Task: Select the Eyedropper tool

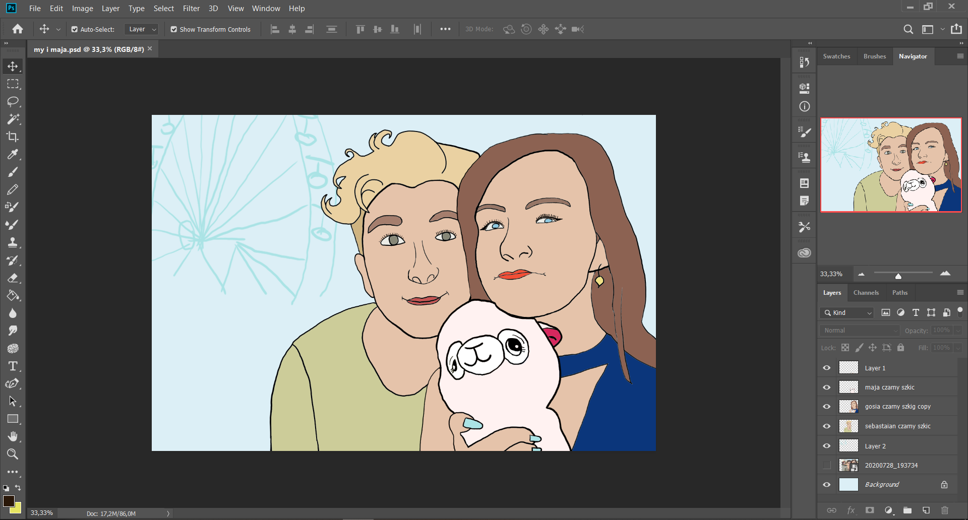Action: click(13, 154)
